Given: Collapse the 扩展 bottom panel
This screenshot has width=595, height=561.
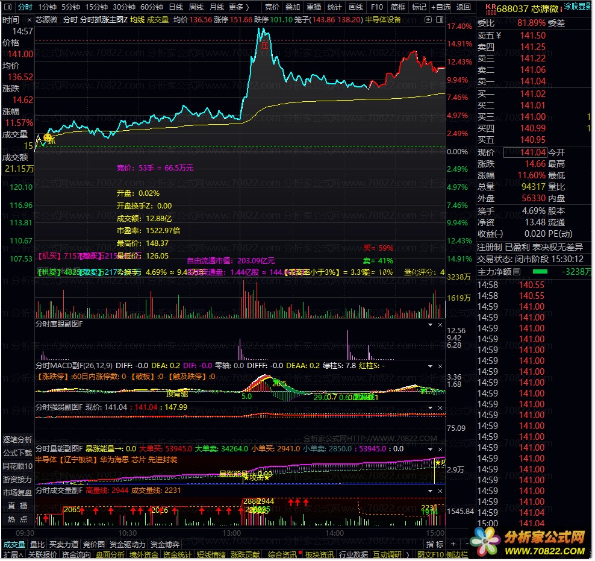Looking at the screenshot, I should [x=13, y=556].
